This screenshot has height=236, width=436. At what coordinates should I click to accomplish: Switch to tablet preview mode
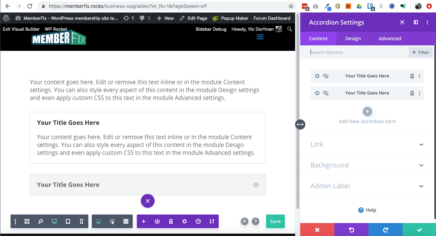click(x=68, y=221)
